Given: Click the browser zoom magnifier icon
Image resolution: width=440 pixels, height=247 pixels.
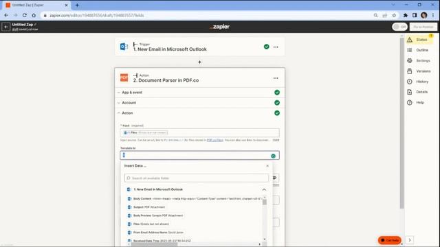Looking at the screenshot, I should [x=375, y=15].
